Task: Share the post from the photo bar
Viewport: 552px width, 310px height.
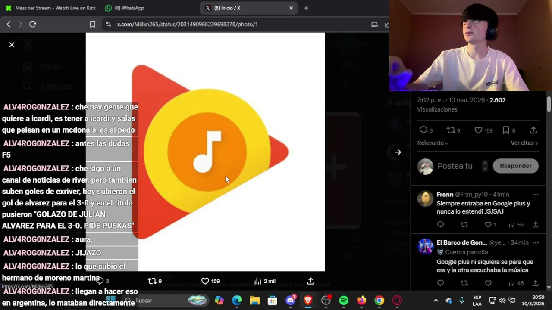Action: tap(311, 281)
